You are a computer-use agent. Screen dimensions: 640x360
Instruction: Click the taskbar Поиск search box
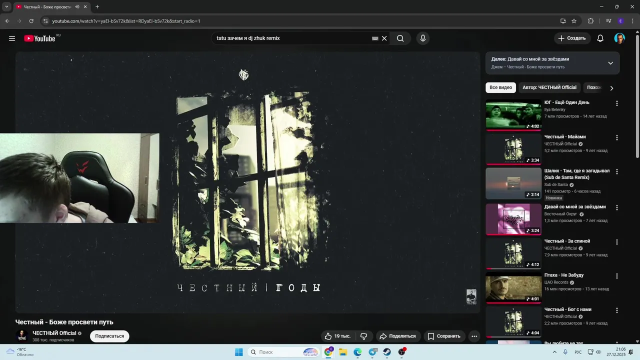pyautogui.click(x=283, y=352)
